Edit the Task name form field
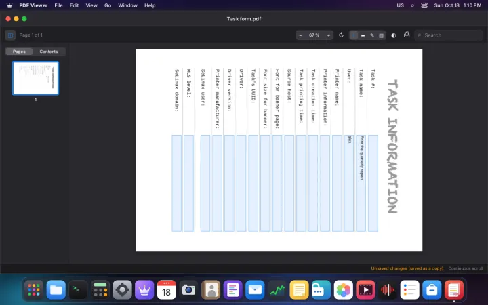Viewport: 488px width, 305px height. coord(361,183)
